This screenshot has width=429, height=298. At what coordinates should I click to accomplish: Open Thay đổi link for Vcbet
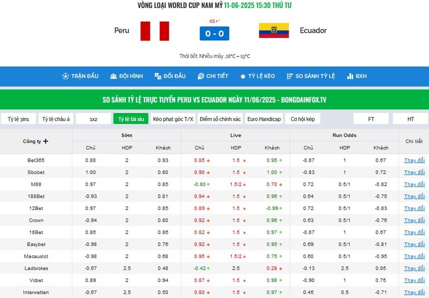[x=415, y=280]
